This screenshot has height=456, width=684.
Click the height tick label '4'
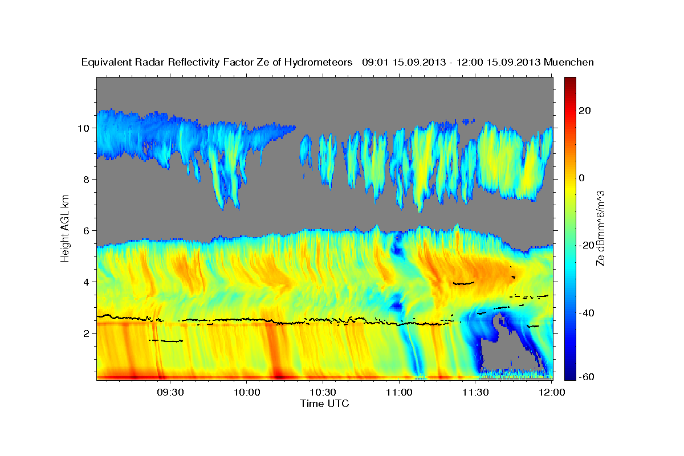86,282
